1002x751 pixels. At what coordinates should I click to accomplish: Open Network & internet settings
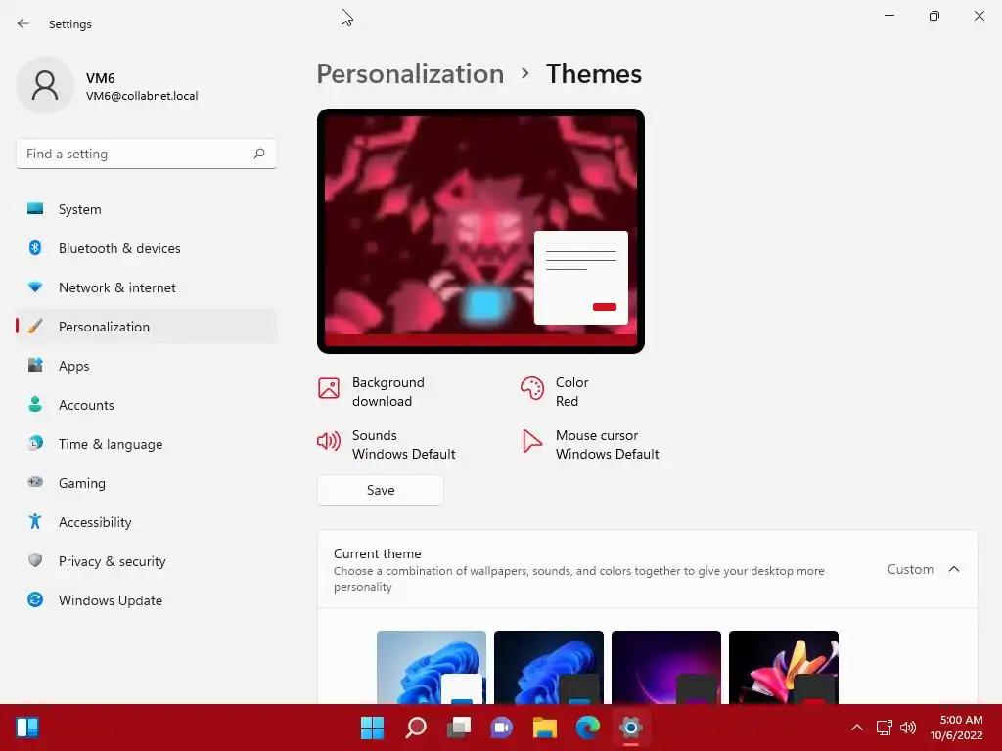[x=147, y=287]
